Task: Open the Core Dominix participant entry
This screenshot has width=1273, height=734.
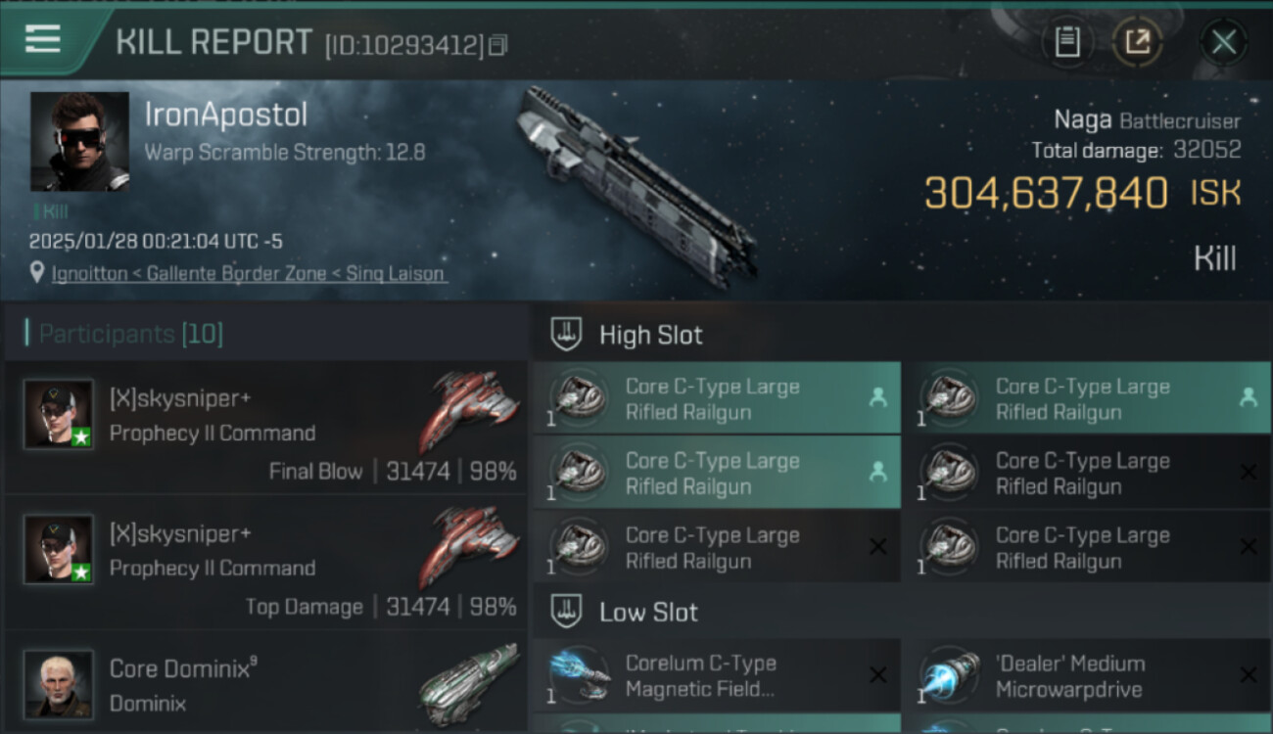Action: [x=264, y=683]
